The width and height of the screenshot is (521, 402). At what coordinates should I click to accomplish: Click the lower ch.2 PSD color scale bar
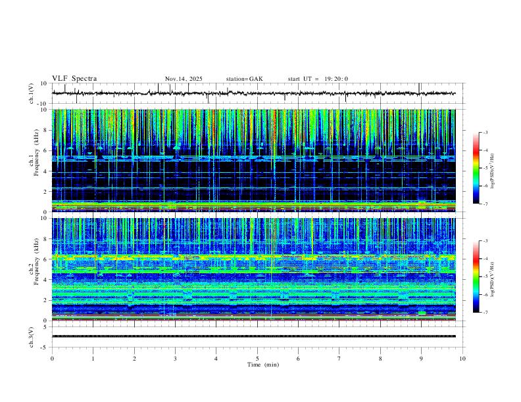pos(476,277)
